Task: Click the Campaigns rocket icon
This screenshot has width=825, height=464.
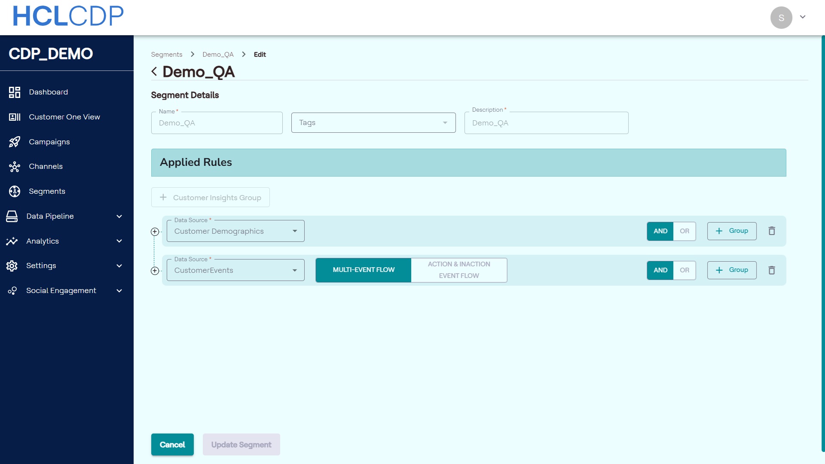Action: (x=15, y=142)
